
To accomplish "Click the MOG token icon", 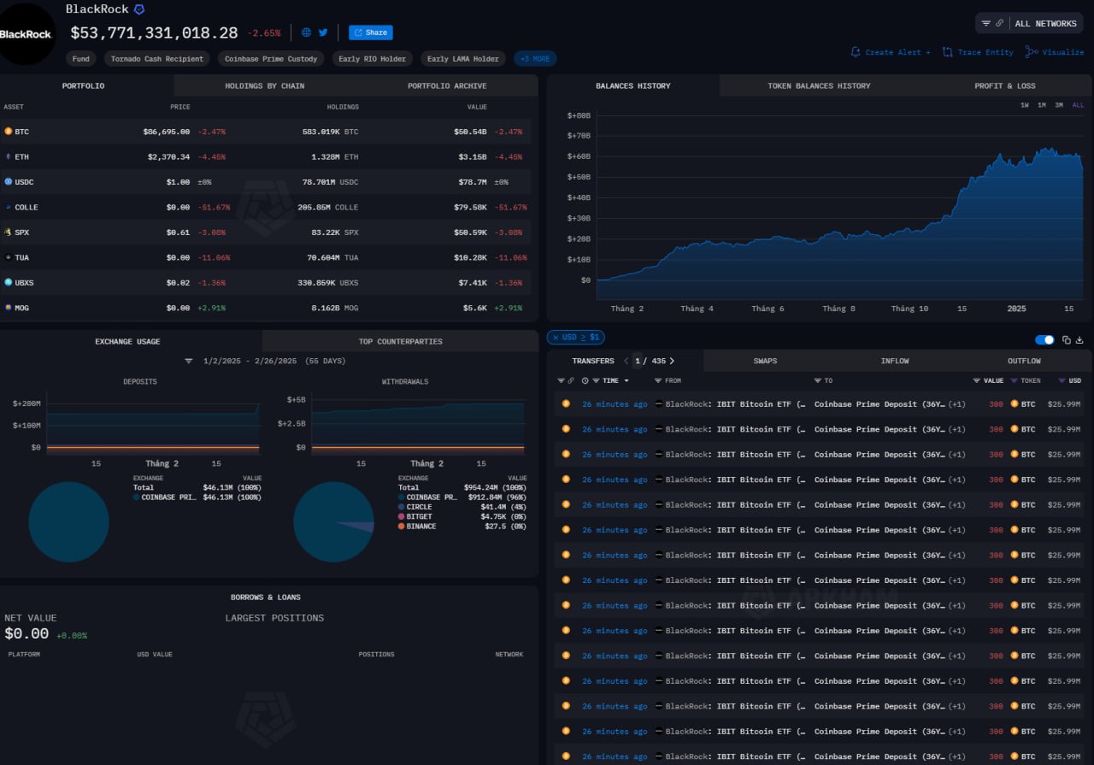I will point(9,308).
